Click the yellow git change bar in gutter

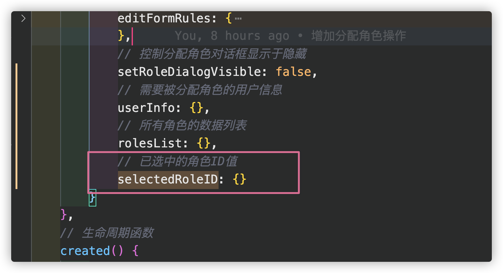(16, 126)
